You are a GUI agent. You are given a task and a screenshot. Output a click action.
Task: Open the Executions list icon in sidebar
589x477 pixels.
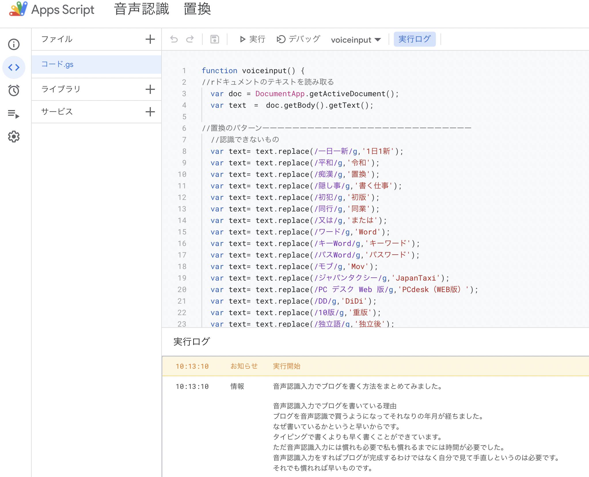point(14,114)
